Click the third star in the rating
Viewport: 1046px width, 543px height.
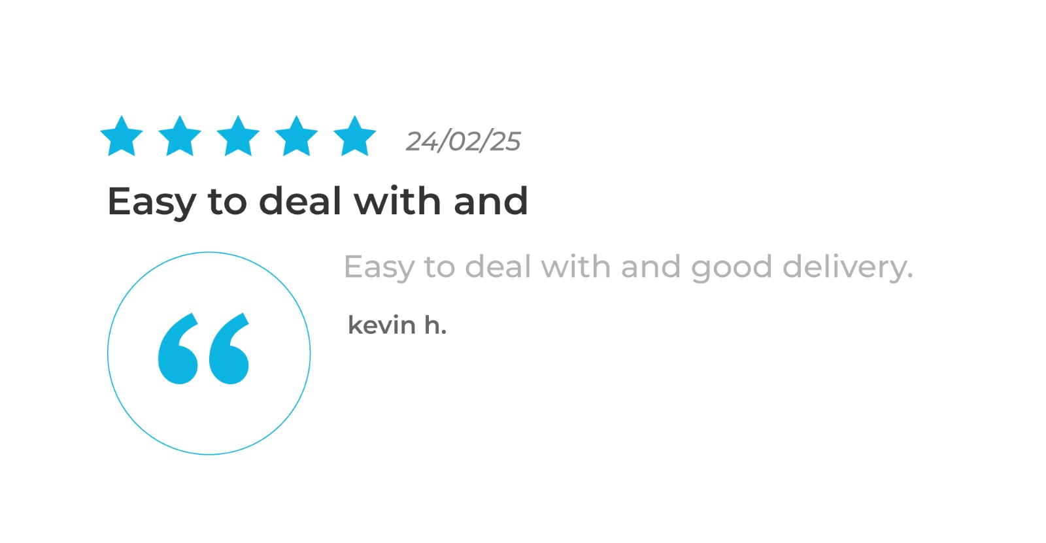pos(238,137)
